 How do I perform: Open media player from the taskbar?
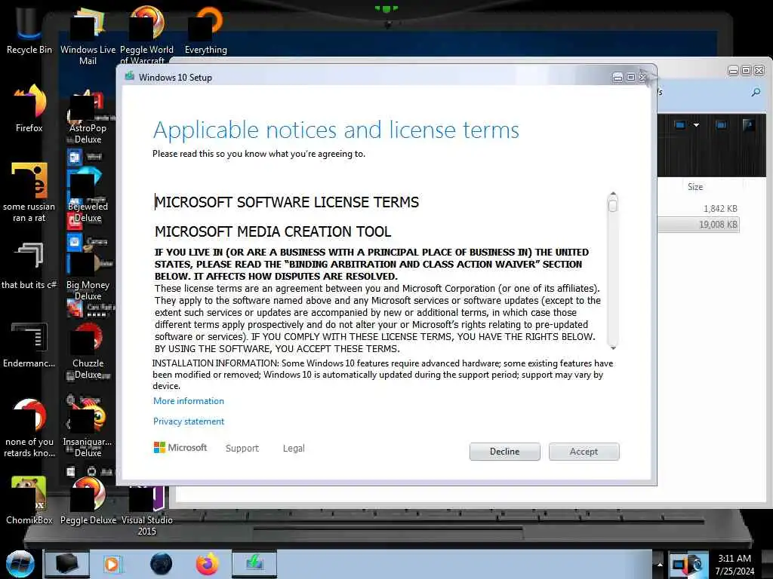click(x=112, y=564)
